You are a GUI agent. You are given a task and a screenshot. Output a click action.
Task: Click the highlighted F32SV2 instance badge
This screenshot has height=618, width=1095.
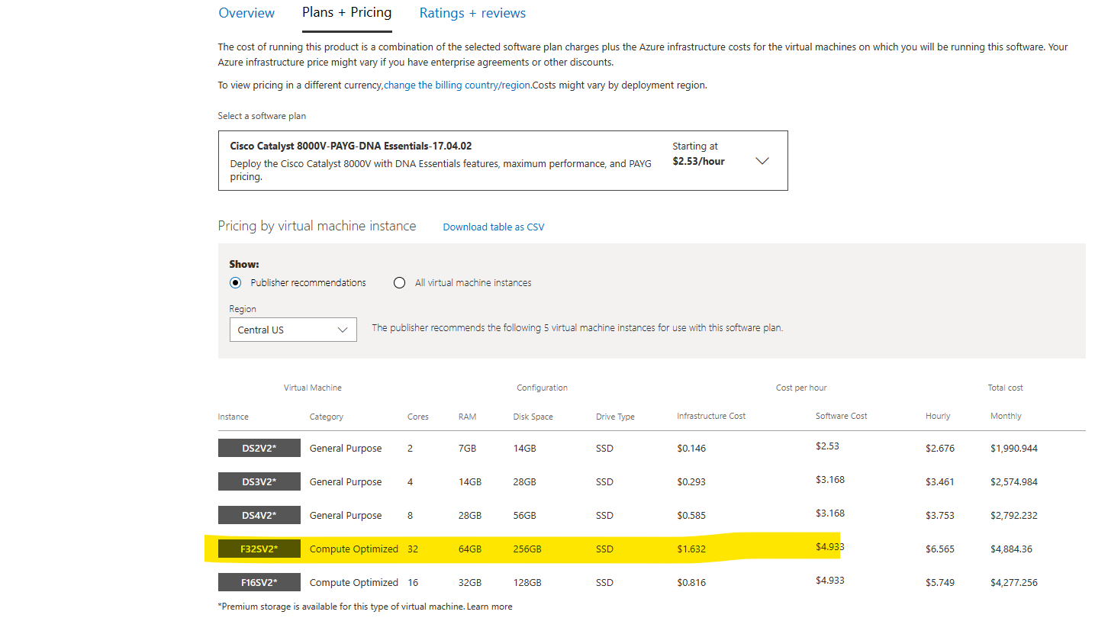259,549
